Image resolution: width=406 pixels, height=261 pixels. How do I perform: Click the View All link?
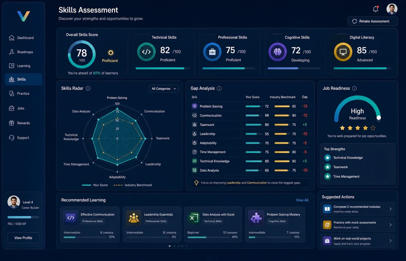click(x=302, y=200)
